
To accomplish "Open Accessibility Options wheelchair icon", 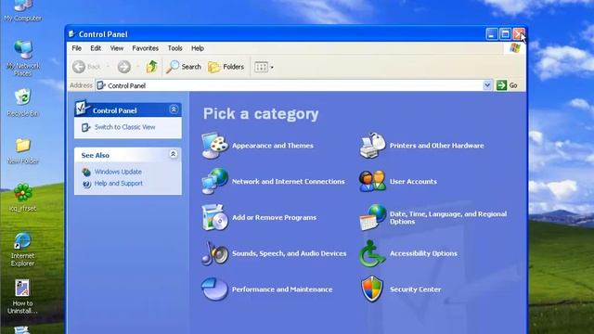I will (371, 253).
